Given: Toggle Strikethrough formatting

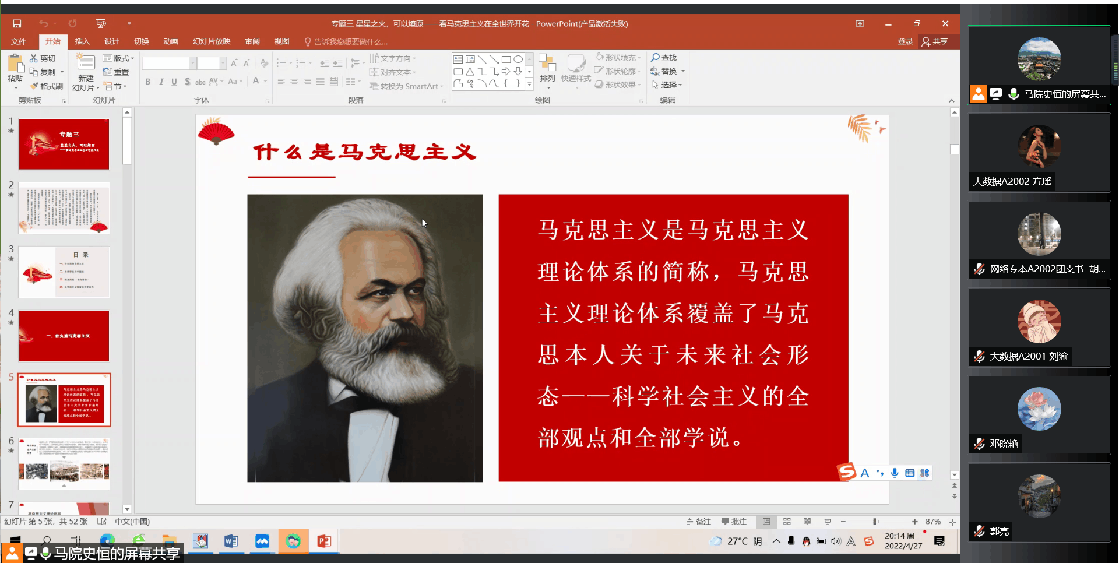Looking at the screenshot, I should click(200, 82).
